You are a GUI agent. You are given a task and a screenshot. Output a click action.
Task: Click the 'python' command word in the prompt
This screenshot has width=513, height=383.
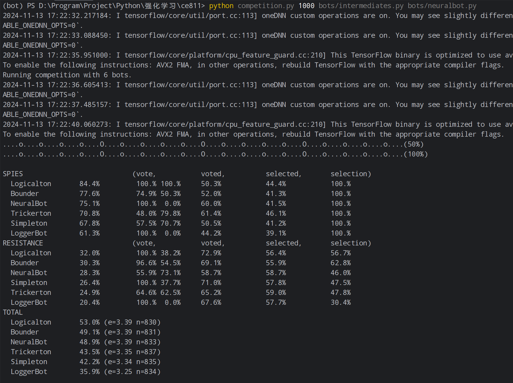point(221,6)
